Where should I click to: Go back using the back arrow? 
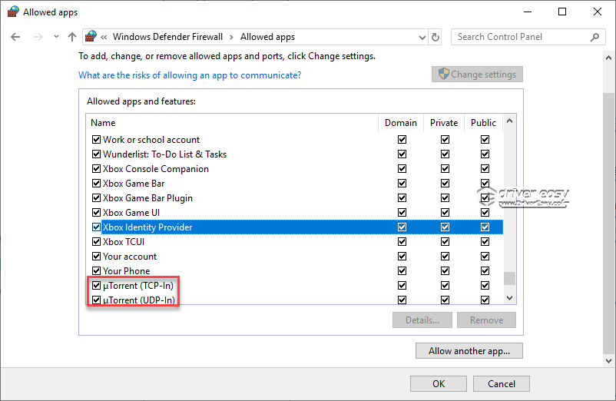(15, 37)
